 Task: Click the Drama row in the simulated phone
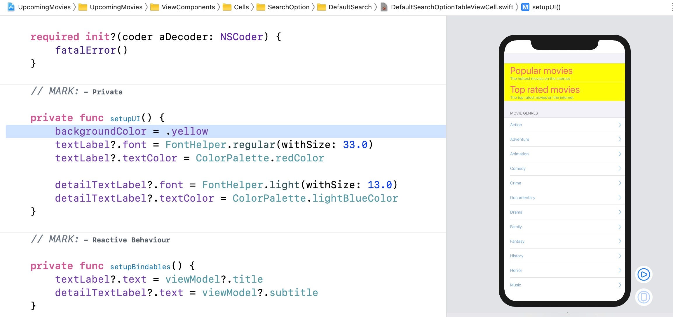tap(563, 212)
